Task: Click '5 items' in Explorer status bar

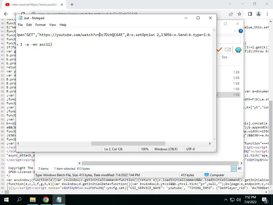Action: pyautogui.click(x=43, y=169)
